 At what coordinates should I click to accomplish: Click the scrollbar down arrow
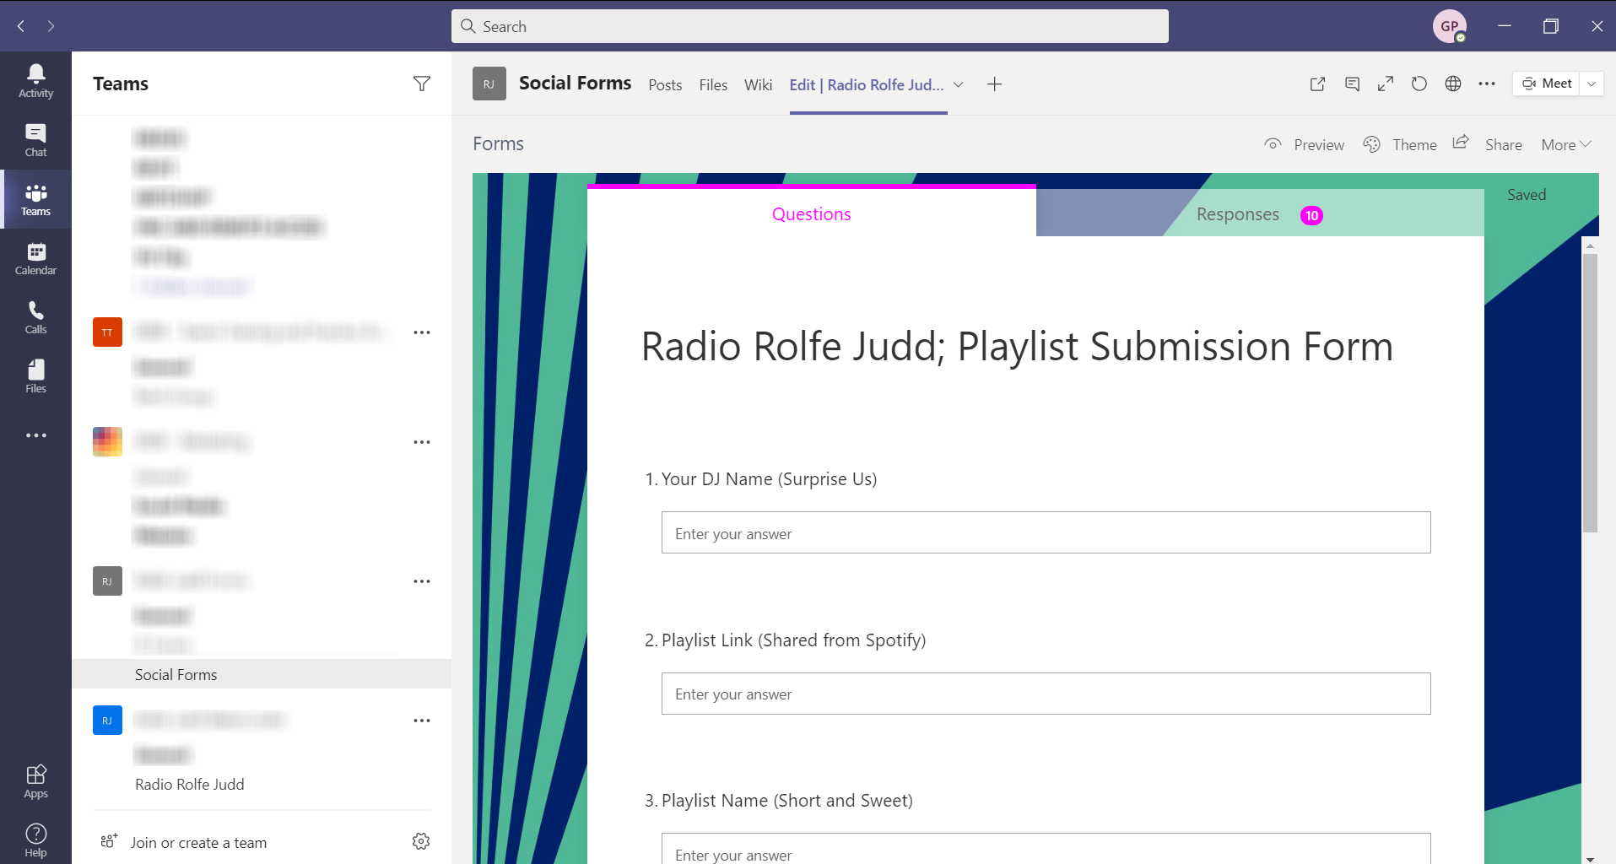coord(1590,858)
